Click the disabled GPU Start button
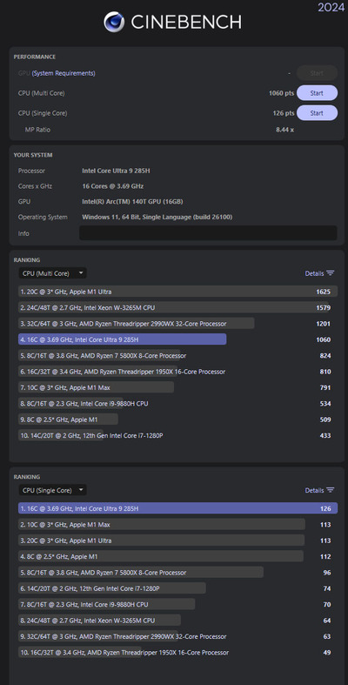This screenshot has height=685, width=348. point(317,73)
